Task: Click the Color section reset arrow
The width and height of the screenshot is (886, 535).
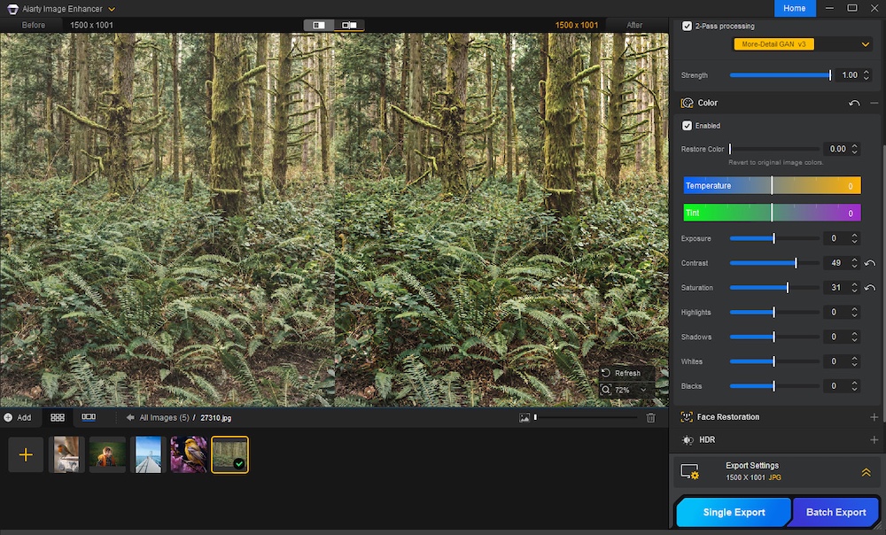Action: tap(854, 104)
